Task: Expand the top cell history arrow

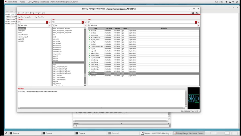Action: click(x=85, y=25)
